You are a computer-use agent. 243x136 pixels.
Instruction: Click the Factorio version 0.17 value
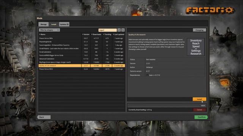148,71
